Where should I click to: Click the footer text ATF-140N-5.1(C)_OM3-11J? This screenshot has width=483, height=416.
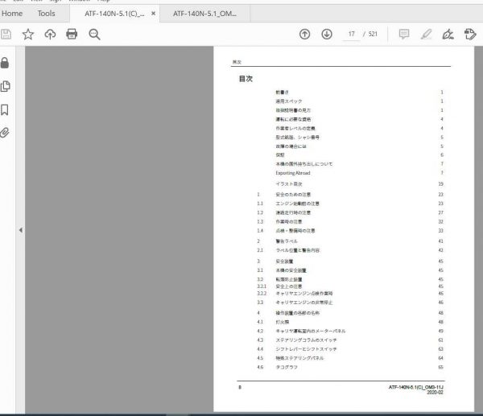[416, 387]
